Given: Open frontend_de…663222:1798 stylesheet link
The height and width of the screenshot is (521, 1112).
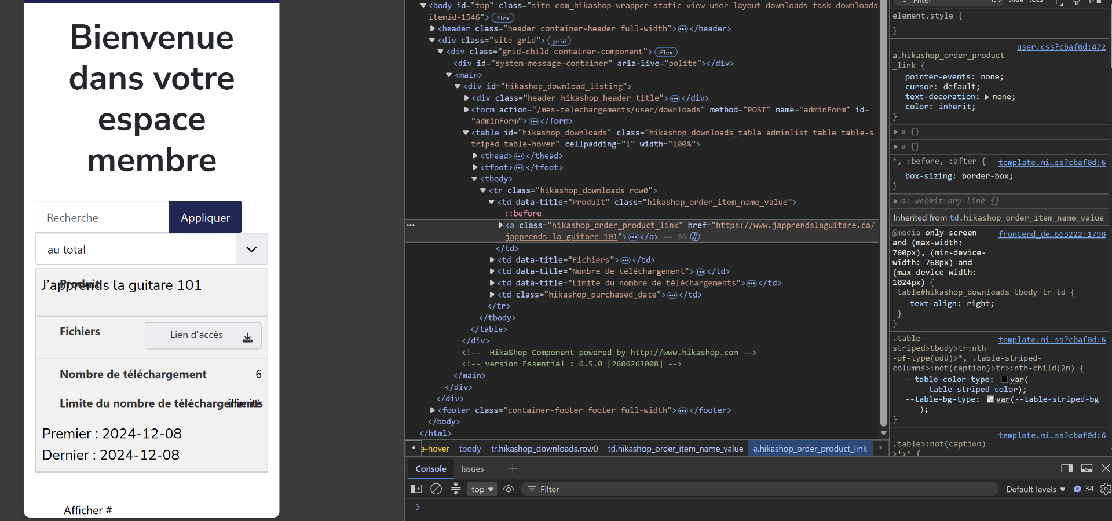Looking at the screenshot, I should point(1052,234).
